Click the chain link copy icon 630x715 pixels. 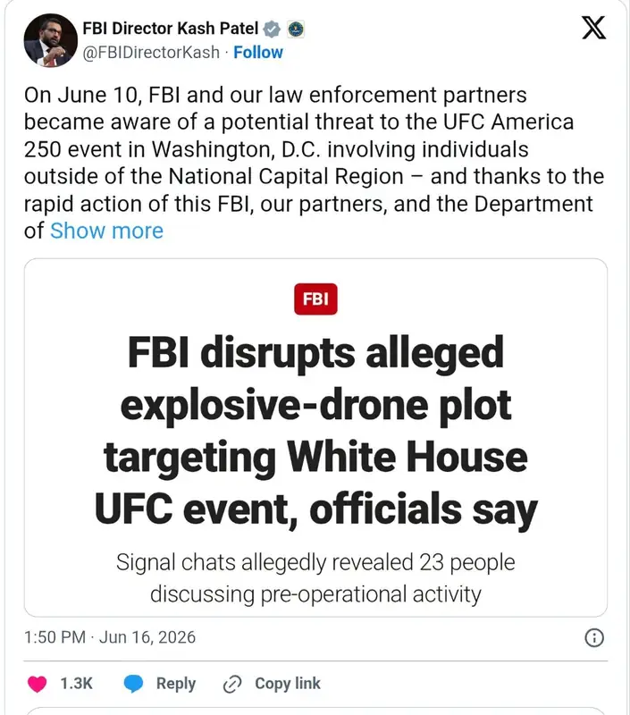click(232, 684)
